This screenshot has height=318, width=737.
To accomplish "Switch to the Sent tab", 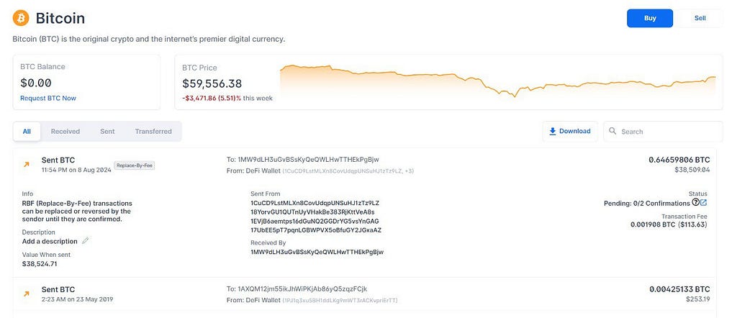I will [x=107, y=132].
